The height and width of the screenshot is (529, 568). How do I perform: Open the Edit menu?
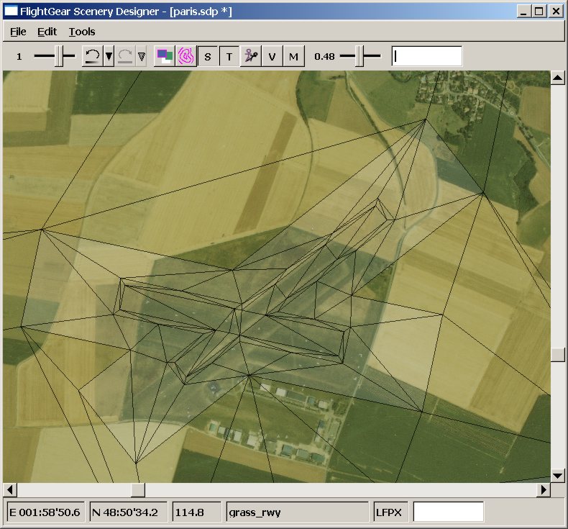click(x=47, y=32)
